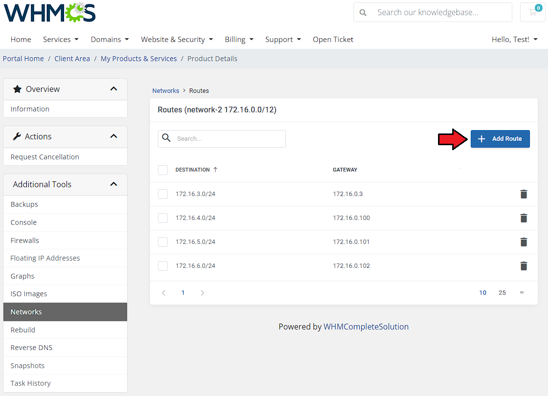
Task: Open the Domains dropdown menu
Action: click(x=110, y=40)
